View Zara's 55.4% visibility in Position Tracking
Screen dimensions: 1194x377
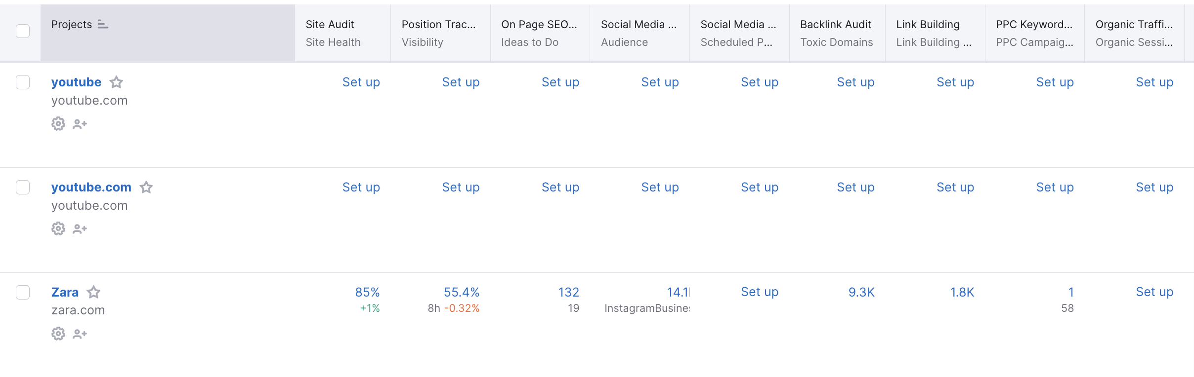point(461,293)
